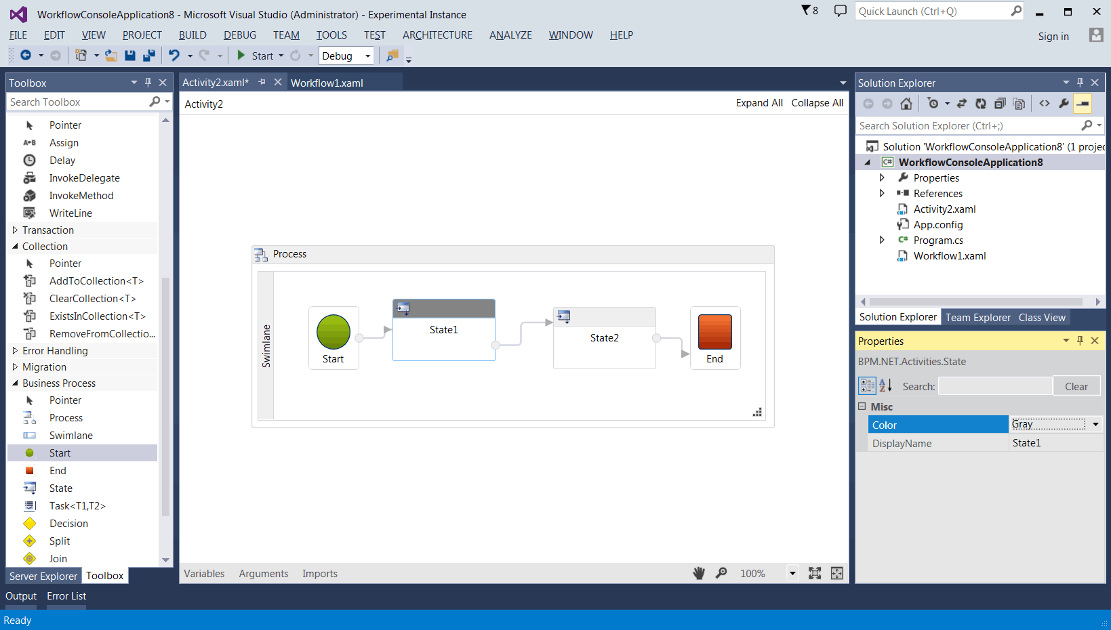The height and width of the screenshot is (630, 1111).
Task: Click the Find in Files toolbar icon
Action: point(392,56)
